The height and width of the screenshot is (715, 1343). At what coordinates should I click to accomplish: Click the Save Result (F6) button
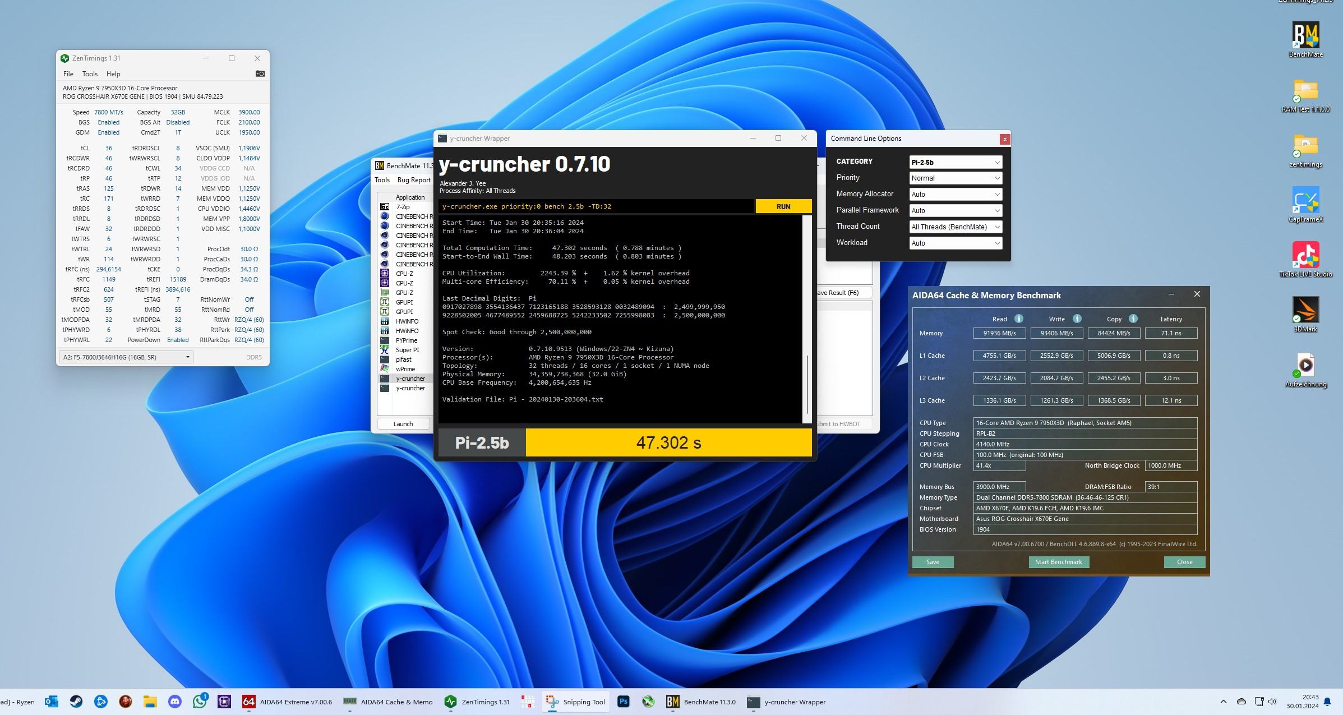point(844,293)
